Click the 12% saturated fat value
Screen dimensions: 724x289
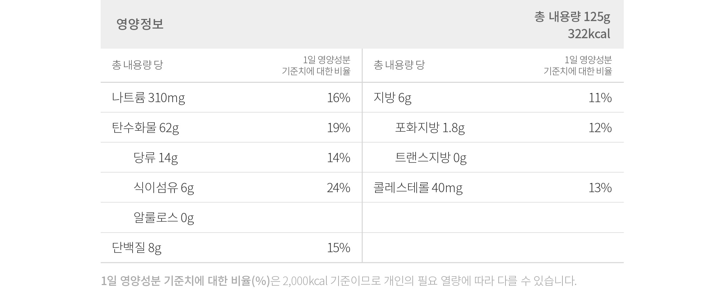click(x=600, y=128)
